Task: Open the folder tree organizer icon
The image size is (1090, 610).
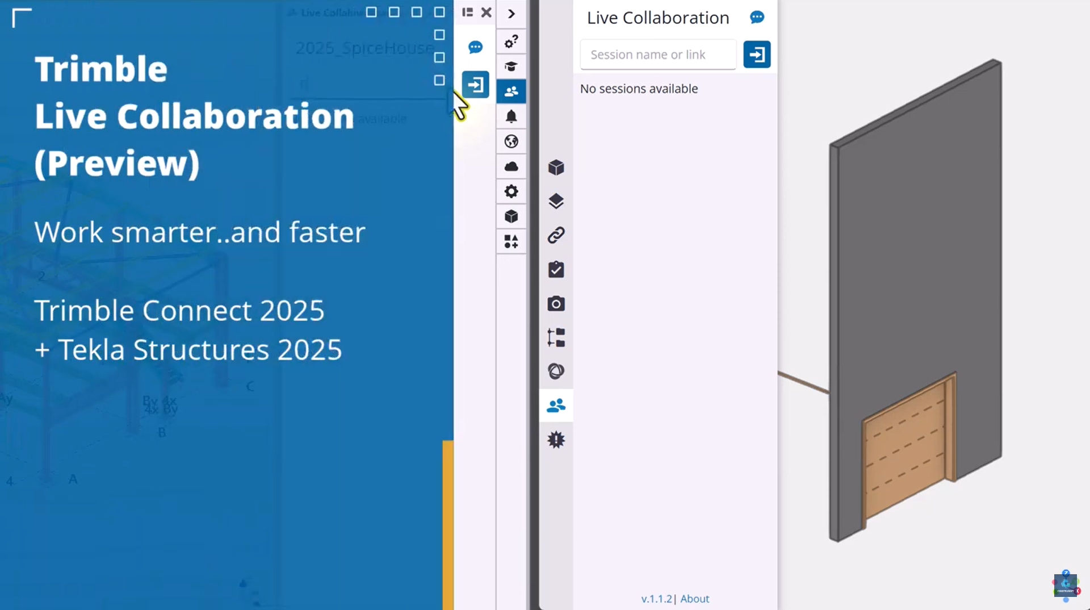Action: coord(556,337)
